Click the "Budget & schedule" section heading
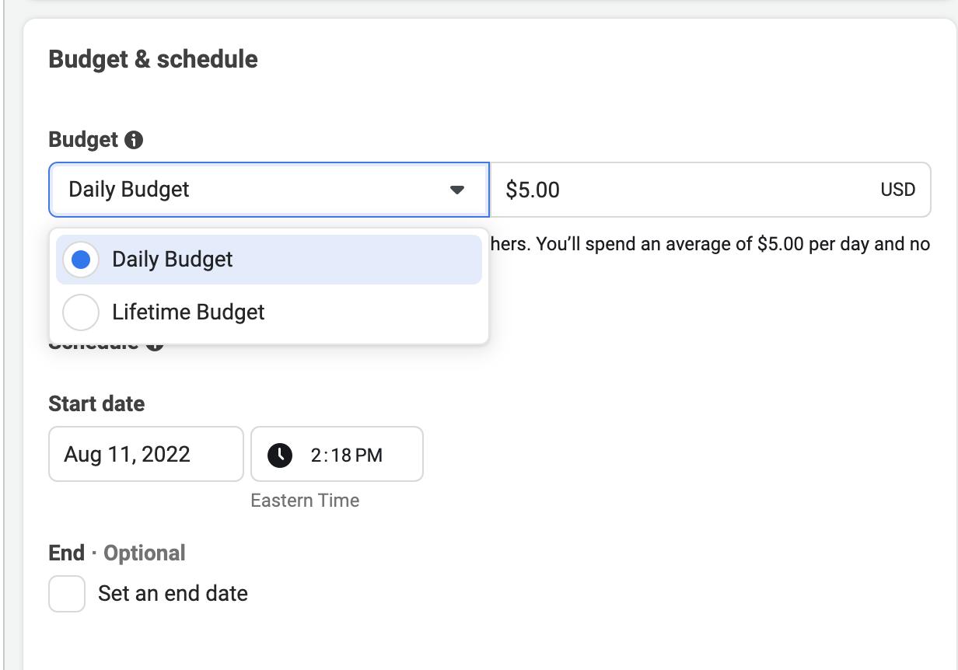 click(153, 59)
